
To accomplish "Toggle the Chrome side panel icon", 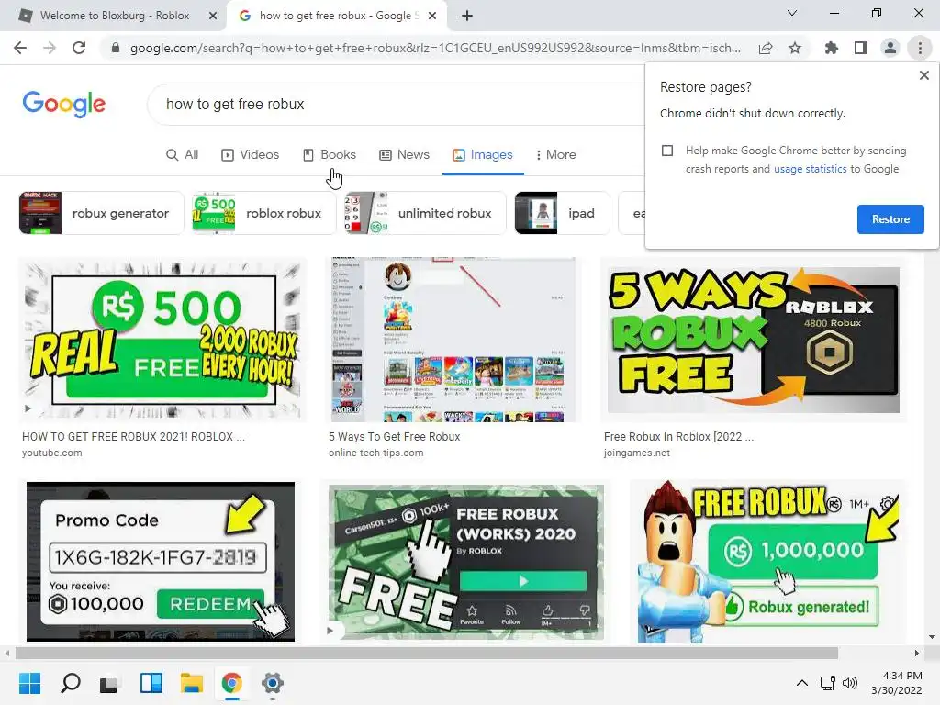I will 861,48.
